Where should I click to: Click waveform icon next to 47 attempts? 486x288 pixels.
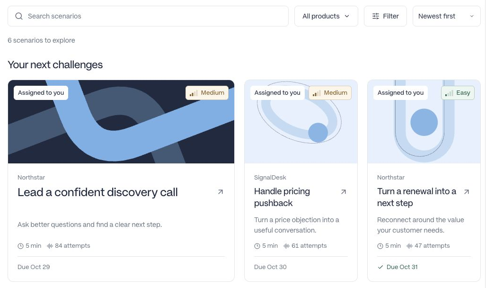tap(409, 246)
